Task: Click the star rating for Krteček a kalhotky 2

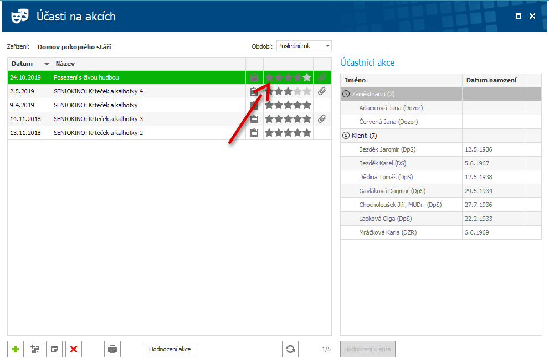Action: coord(288,133)
